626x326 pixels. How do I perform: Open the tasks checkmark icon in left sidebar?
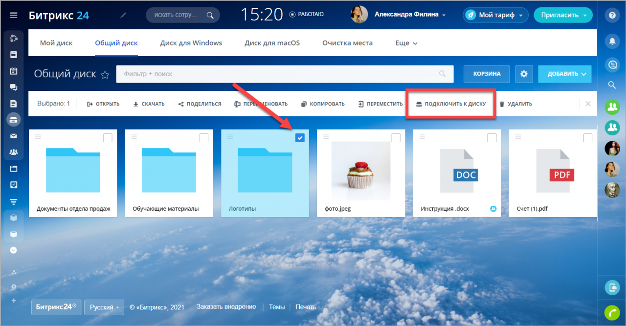(x=14, y=185)
